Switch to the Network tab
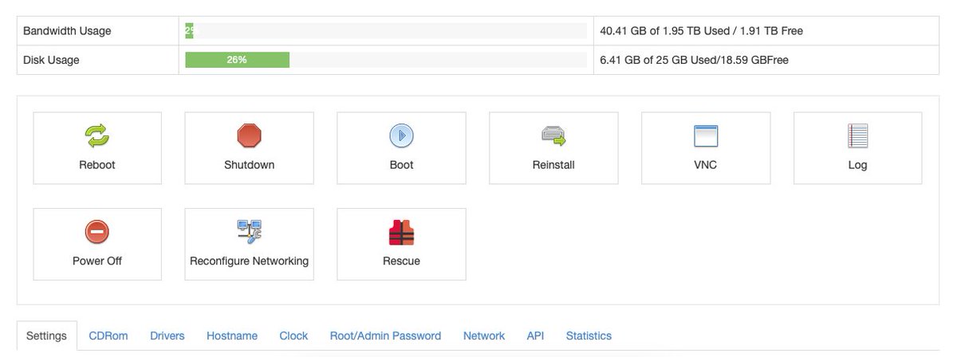Image resolution: width=957 pixels, height=357 pixels. 484,335
